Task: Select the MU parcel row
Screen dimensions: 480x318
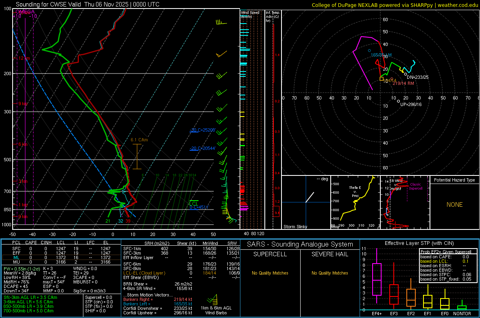Action: pyautogui.click(x=61, y=262)
